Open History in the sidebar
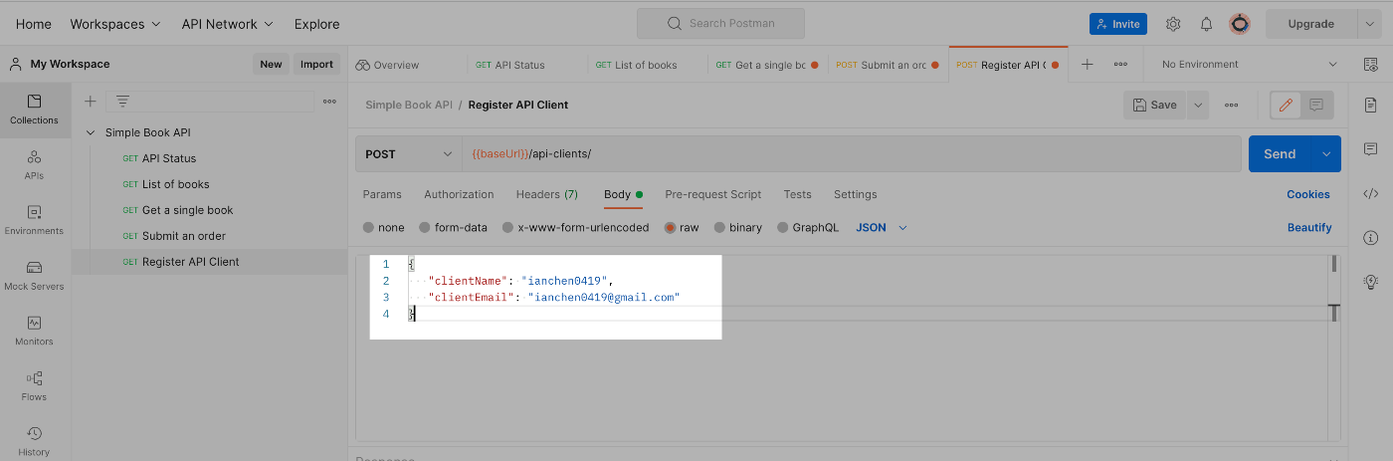This screenshot has height=461, width=1393. tap(35, 441)
